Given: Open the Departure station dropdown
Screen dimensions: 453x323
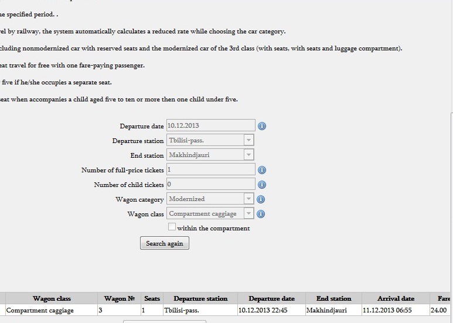Looking at the screenshot, I should (210, 141).
